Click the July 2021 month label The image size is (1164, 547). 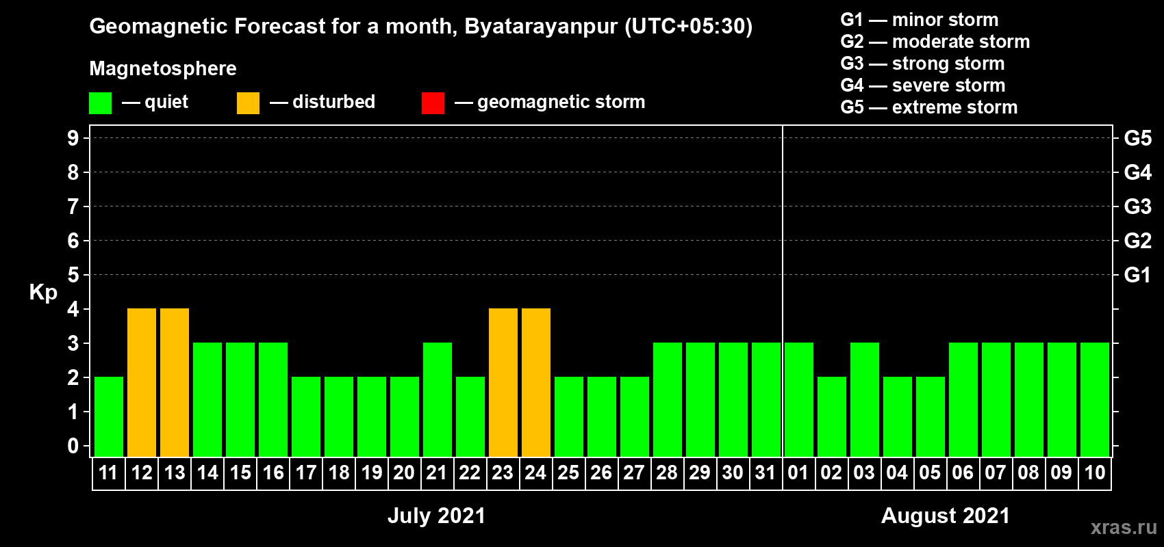[x=437, y=516]
